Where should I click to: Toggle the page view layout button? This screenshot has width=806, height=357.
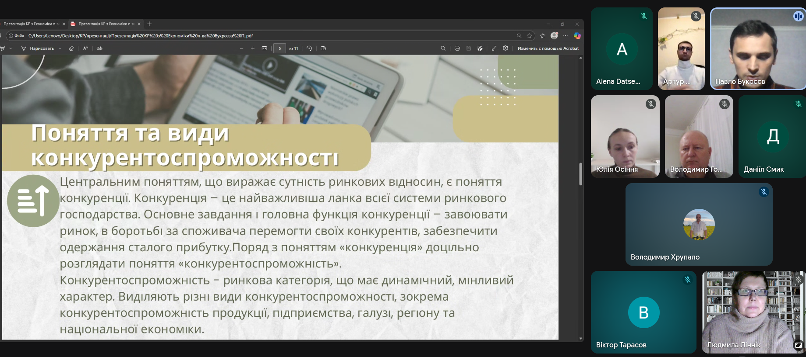(323, 49)
